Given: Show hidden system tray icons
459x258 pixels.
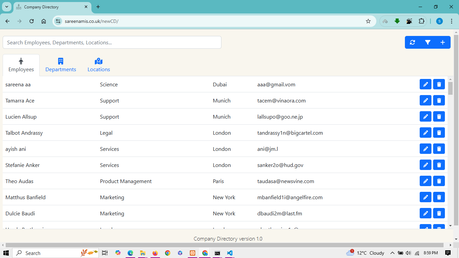Looking at the screenshot, I should [x=392, y=253].
